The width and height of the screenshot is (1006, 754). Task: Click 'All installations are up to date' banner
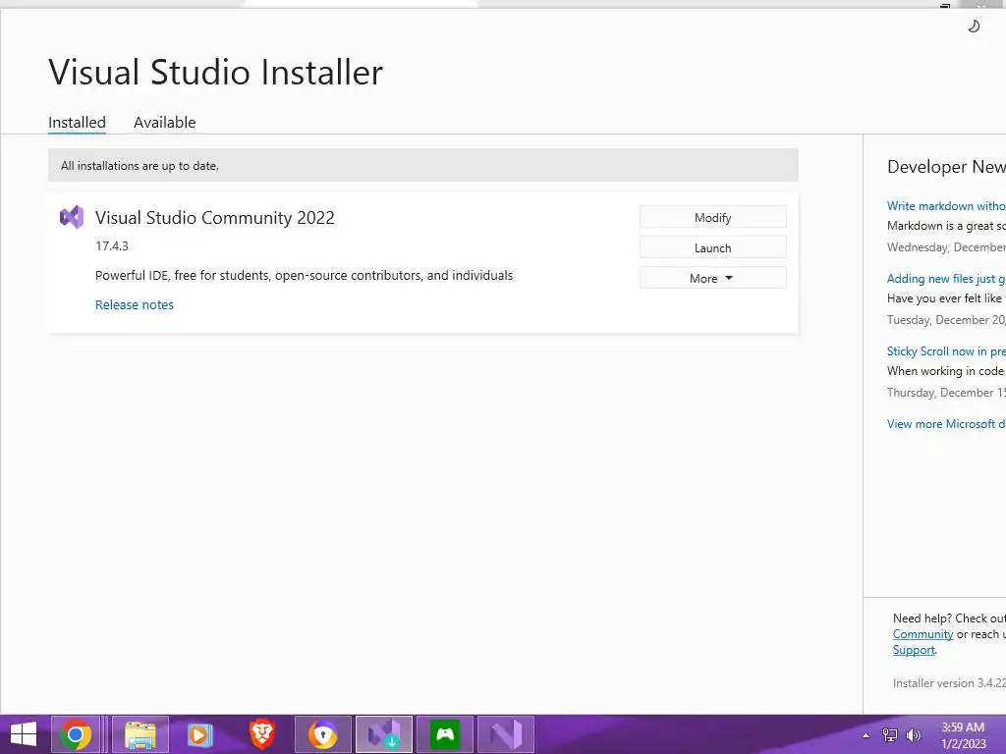[422, 165]
